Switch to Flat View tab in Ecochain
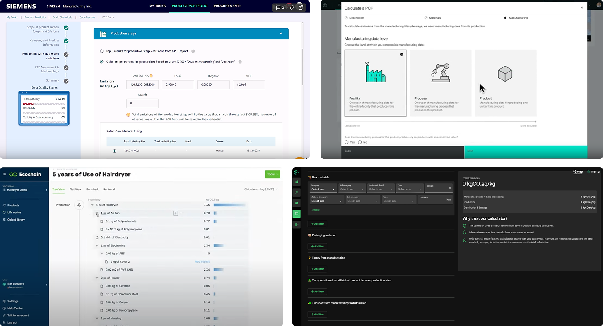This screenshot has width=603, height=326. pyautogui.click(x=75, y=189)
